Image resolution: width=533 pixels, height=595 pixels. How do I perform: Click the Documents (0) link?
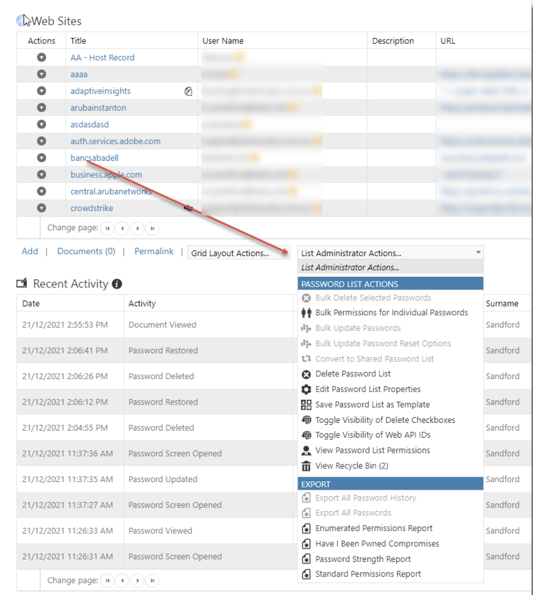[x=86, y=251]
